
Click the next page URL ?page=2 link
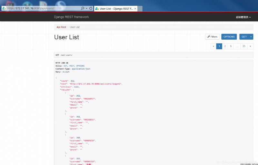click(96, 84)
